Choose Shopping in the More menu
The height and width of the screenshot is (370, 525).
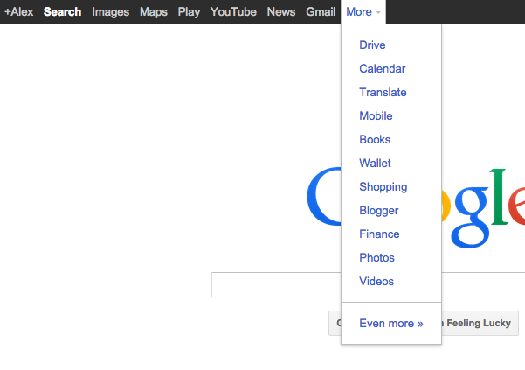383,187
